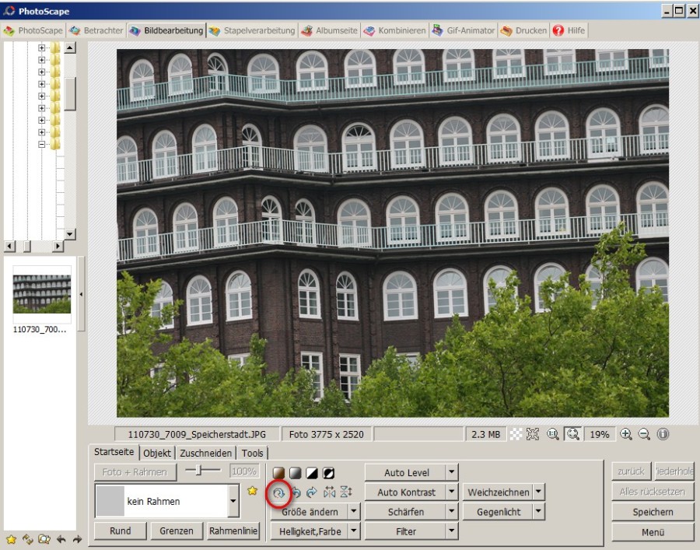Switch to the Betrachter tab
This screenshot has width=700, height=550.
click(97, 30)
